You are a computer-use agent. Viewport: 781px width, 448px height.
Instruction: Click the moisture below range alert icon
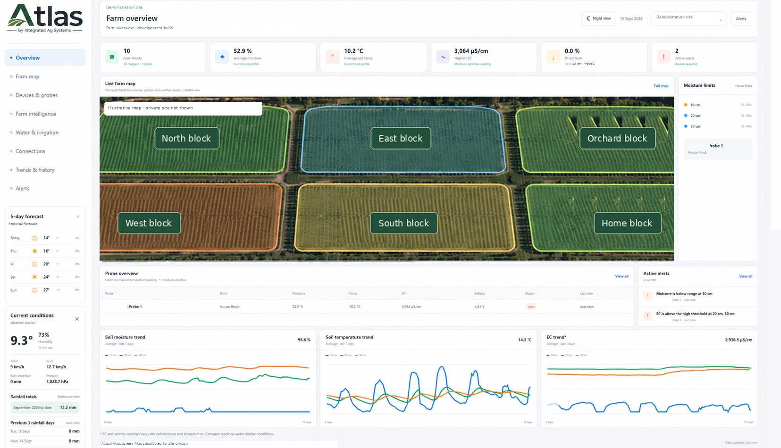point(647,296)
